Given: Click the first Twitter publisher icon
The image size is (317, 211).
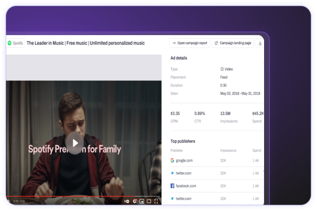Looking at the screenshot, I should click(172, 173).
